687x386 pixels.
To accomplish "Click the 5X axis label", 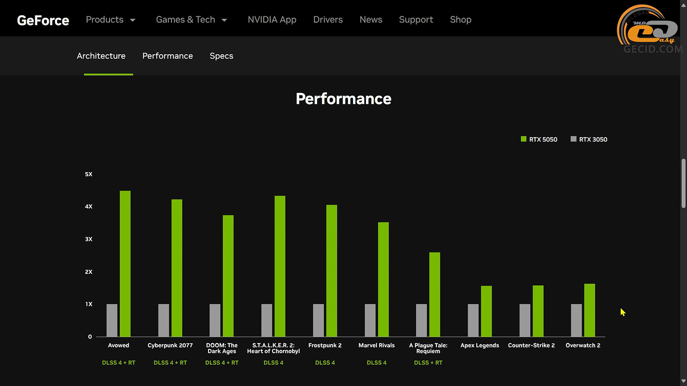I will 89,174.
